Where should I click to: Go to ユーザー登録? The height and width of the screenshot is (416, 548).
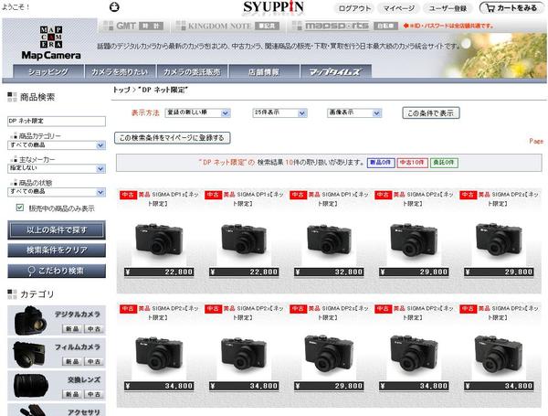click(x=448, y=8)
